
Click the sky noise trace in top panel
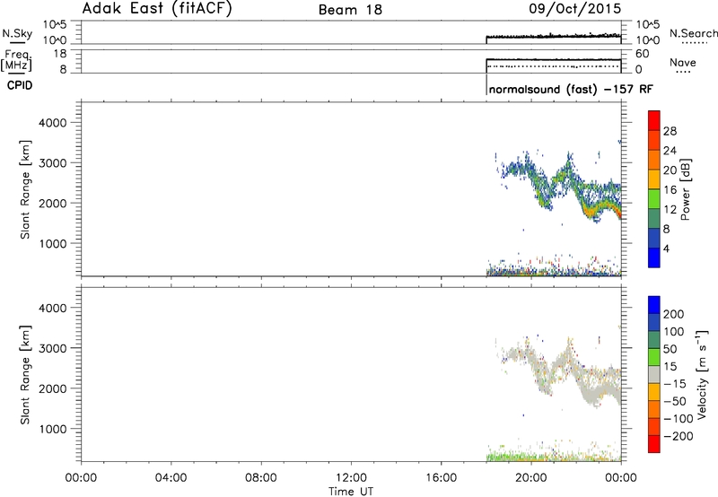coord(553,36)
